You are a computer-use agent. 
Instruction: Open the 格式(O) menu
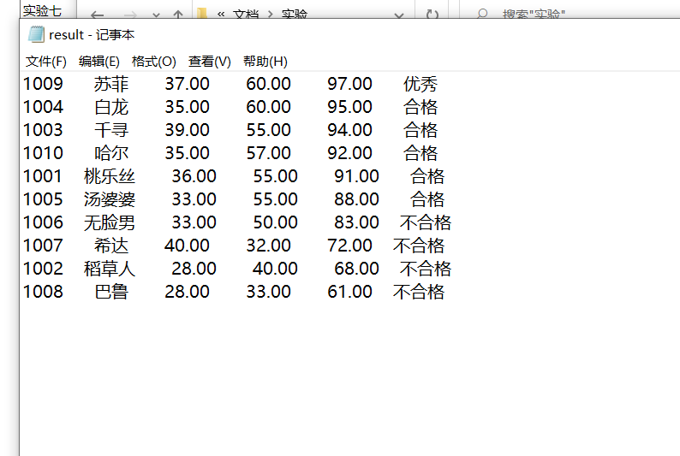(x=153, y=62)
